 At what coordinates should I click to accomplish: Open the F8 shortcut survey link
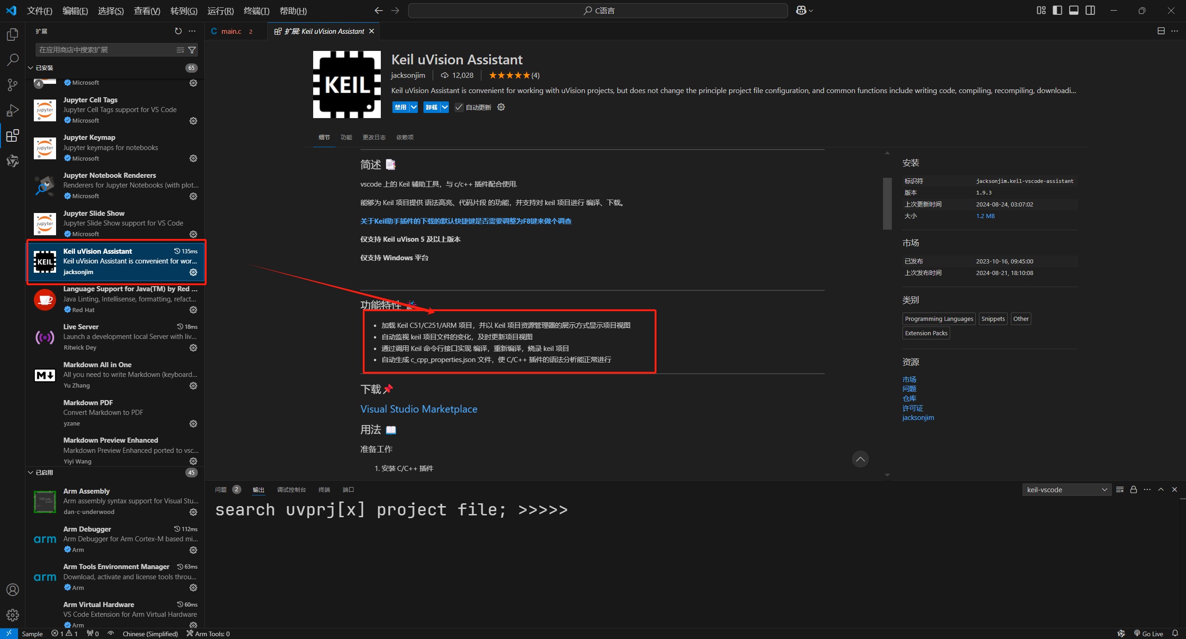click(x=466, y=221)
